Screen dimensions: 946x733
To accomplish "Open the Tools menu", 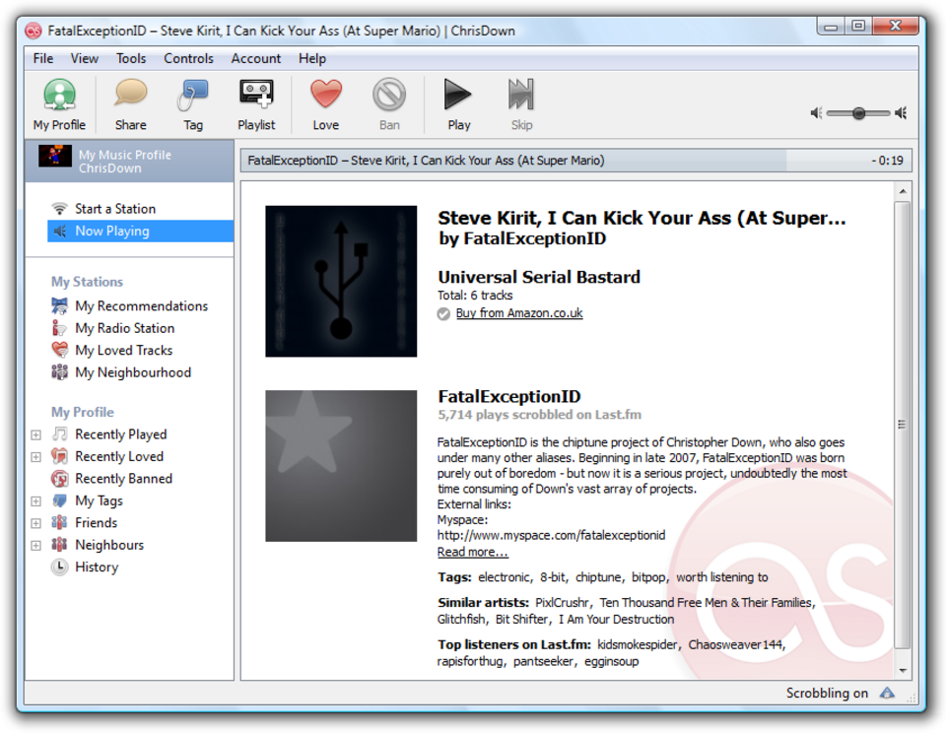I will coord(131,58).
